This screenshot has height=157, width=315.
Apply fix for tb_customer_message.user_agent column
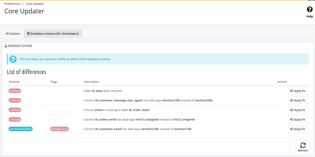[x=297, y=101]
